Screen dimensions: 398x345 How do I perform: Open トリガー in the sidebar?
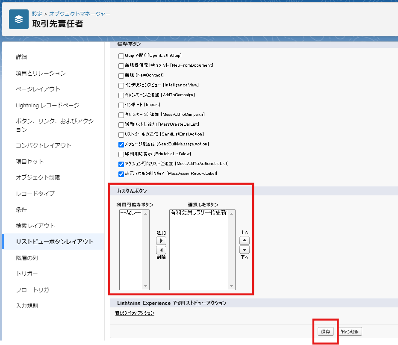(x=27, y=274)
